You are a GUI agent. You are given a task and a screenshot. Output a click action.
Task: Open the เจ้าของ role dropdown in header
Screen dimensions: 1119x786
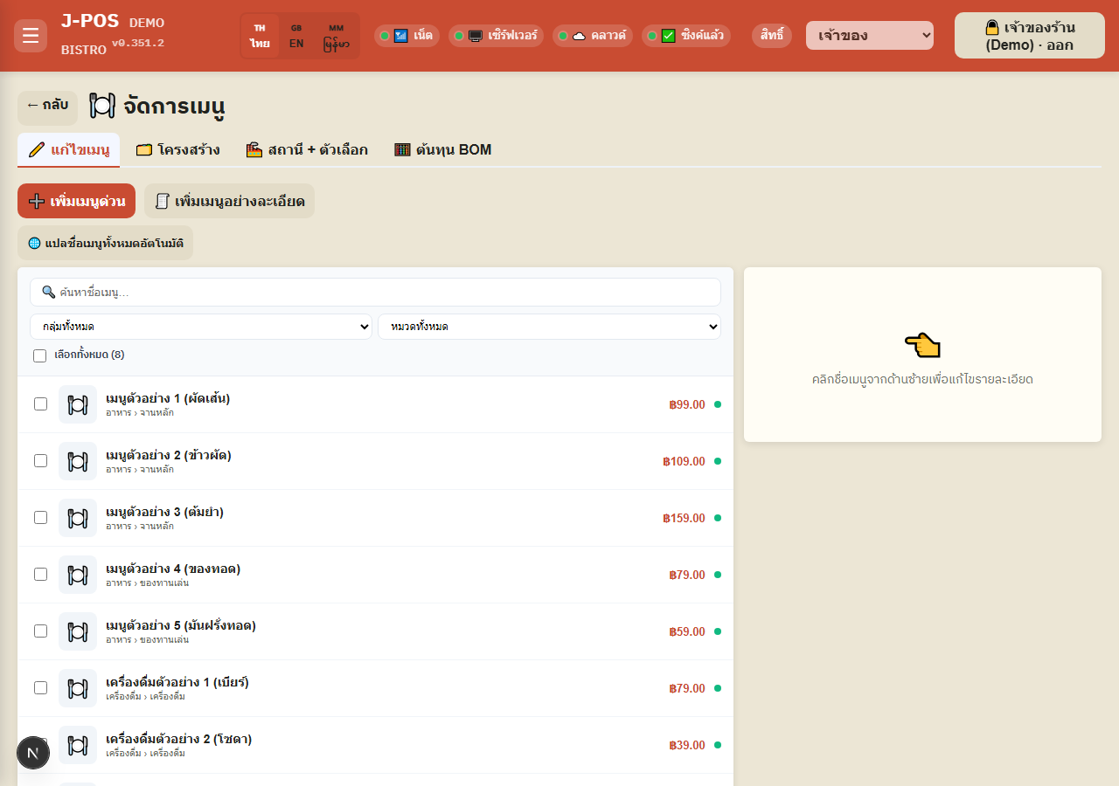point(870,36)
